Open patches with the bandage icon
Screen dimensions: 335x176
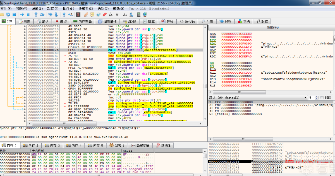[x=86, y=15]
